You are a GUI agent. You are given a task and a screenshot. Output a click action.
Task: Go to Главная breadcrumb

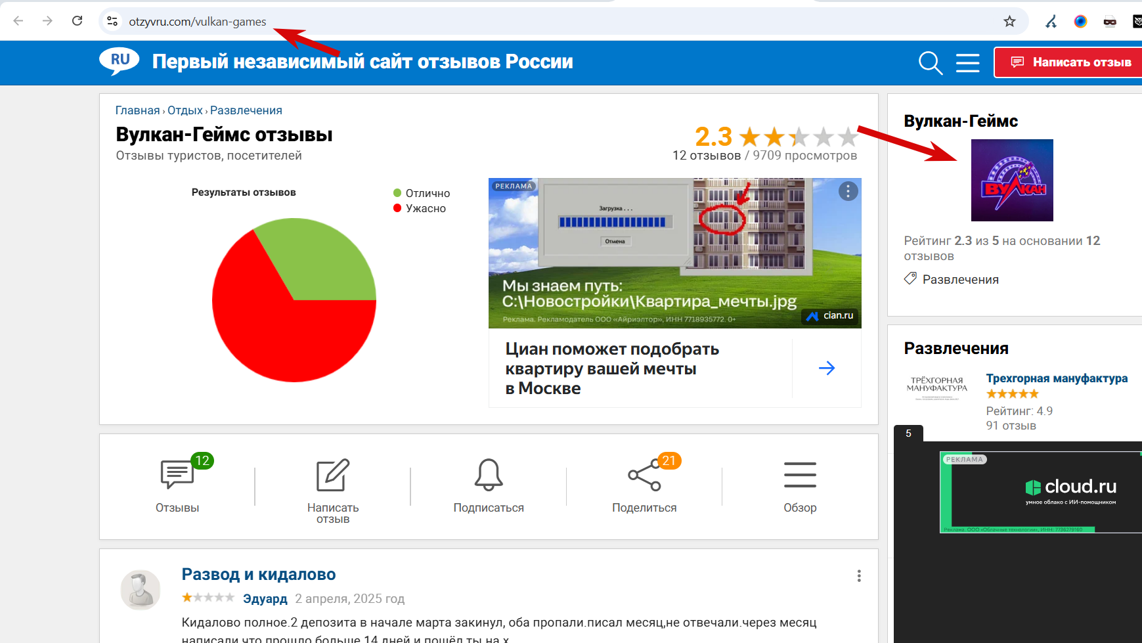[138, 110]
